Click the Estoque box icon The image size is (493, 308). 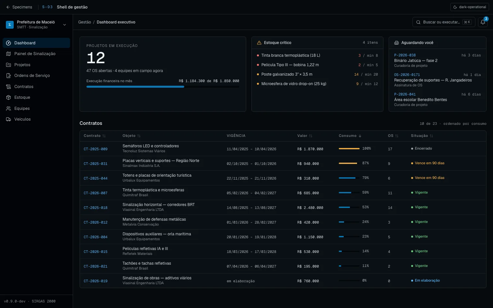[8, 97]
